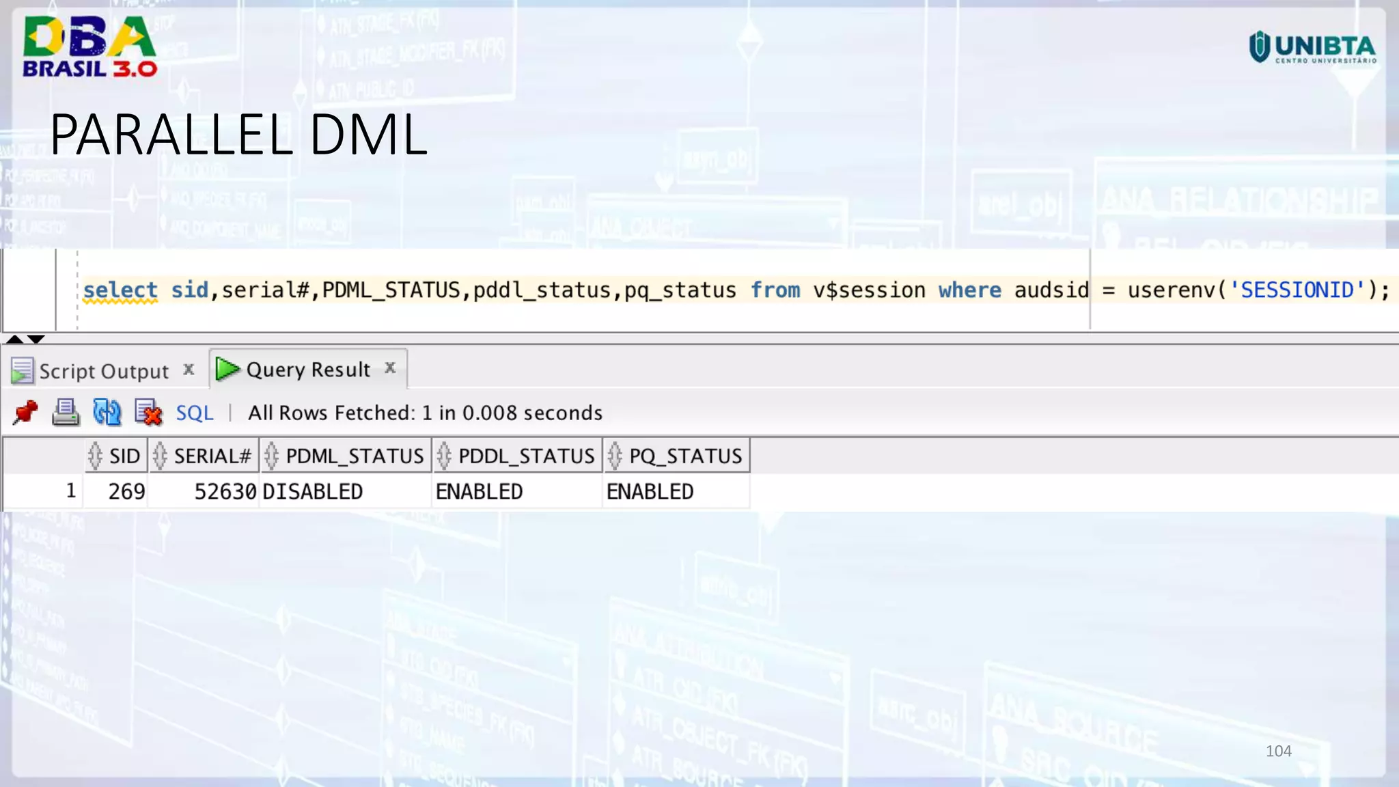Click the Refresh query results icon
The width and height of the screenshot is (1399, 787).
coord(107,413)
